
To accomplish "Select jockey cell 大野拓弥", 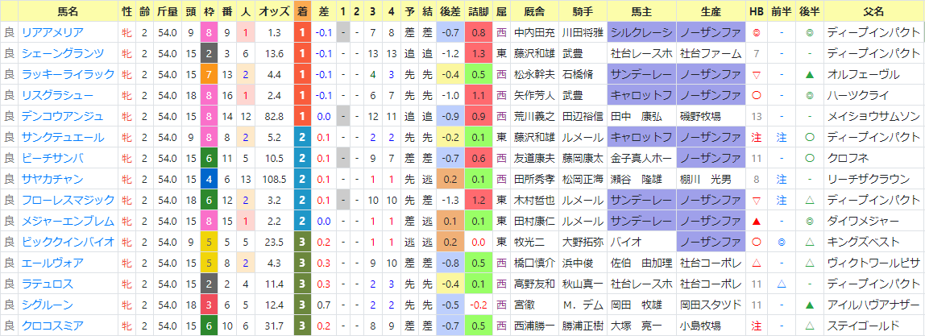I will coord(583,242).
